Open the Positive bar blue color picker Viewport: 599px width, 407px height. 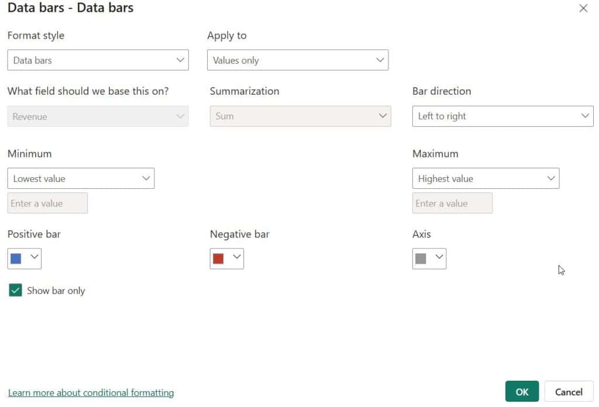click(25, 258)
